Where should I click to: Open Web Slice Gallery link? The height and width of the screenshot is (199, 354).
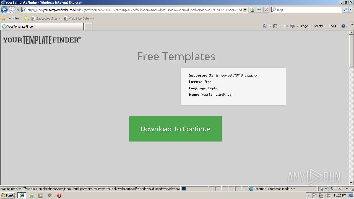(79, 19)
